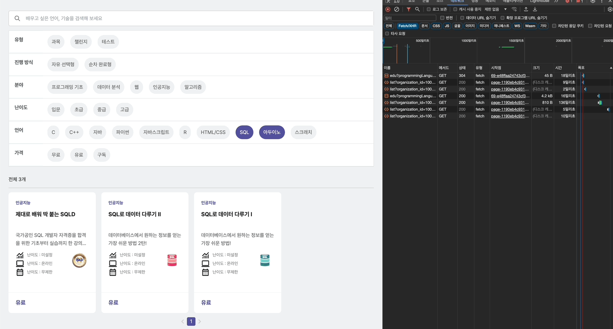This screenshot has width=613, height=329.
Task: Toggle the 캐시 사용 중지 checkbox
Action: pos(455,9)
